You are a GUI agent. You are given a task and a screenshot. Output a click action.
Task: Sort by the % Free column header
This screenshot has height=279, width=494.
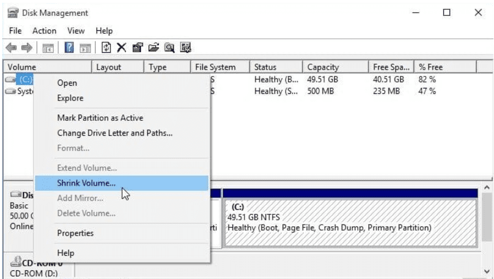point(446,67)
